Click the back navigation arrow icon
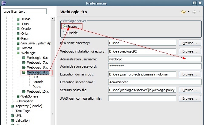 point(183,12)
